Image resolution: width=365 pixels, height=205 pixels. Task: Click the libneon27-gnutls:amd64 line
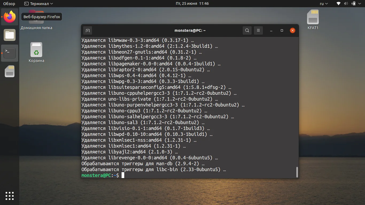pos(142,52)
